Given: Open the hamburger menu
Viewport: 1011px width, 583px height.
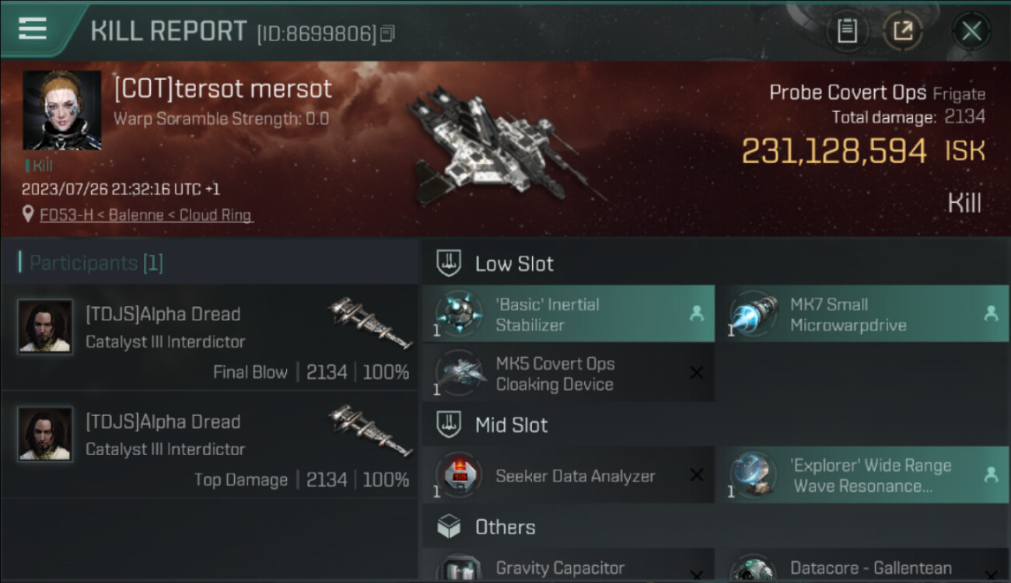Looking at the screenshot, I should (x=32, y=29).
